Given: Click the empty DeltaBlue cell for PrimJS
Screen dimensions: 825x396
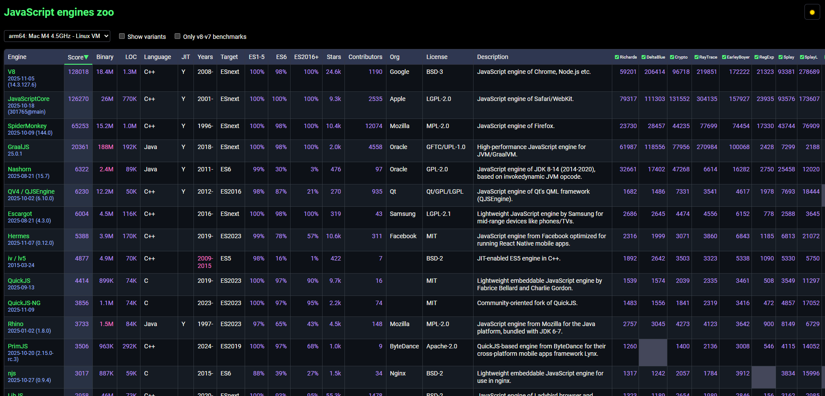Looking at the screenshot, I should pyautogui.click(x=653, y=352).
